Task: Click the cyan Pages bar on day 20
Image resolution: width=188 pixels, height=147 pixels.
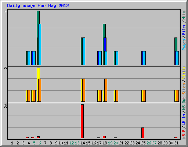Action: [117, 58]
